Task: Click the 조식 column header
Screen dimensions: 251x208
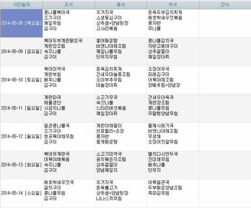Action: coord(68,5)
